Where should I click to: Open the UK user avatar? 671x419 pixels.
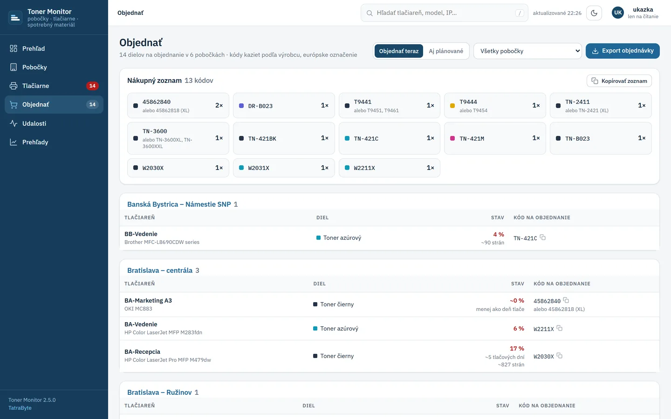(618, 13)
